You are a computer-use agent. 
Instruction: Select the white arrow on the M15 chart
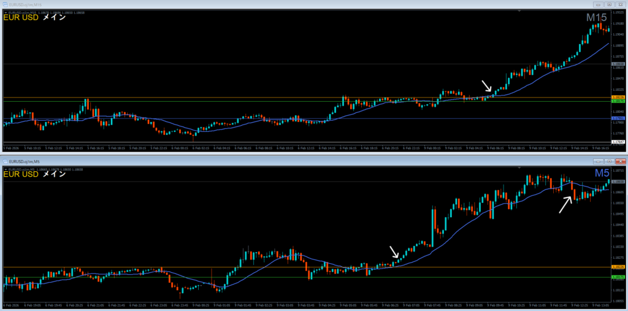[x=486, y=86]
